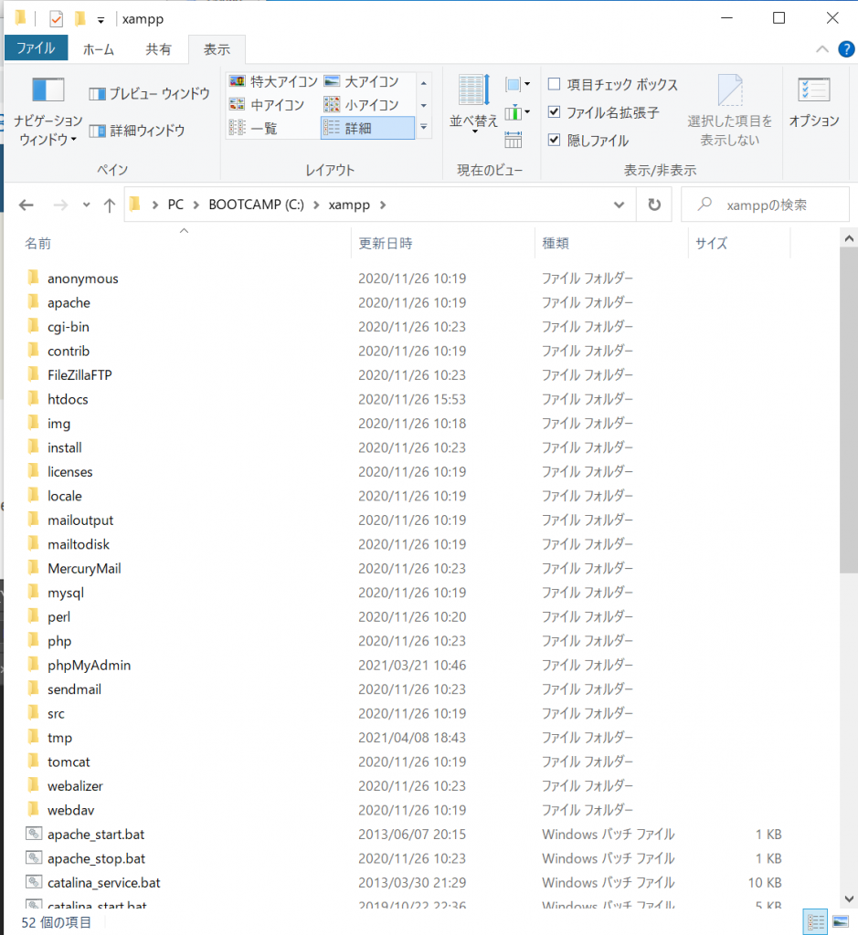Switch to the Home (ホーム) ribbon tab
This screenshot has height=935, width=858.
pyautogui.click(x=99, y=49)
